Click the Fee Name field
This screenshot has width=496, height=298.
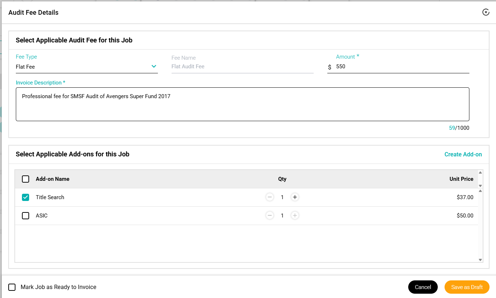(242, 67)
